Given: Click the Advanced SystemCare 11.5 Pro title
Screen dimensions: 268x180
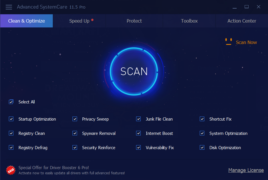Looking at the screenshot, I should pos(51,7).
